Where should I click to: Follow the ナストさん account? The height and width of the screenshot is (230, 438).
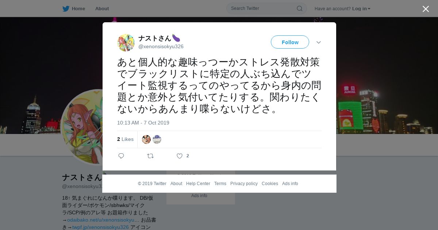coord(290,42)
